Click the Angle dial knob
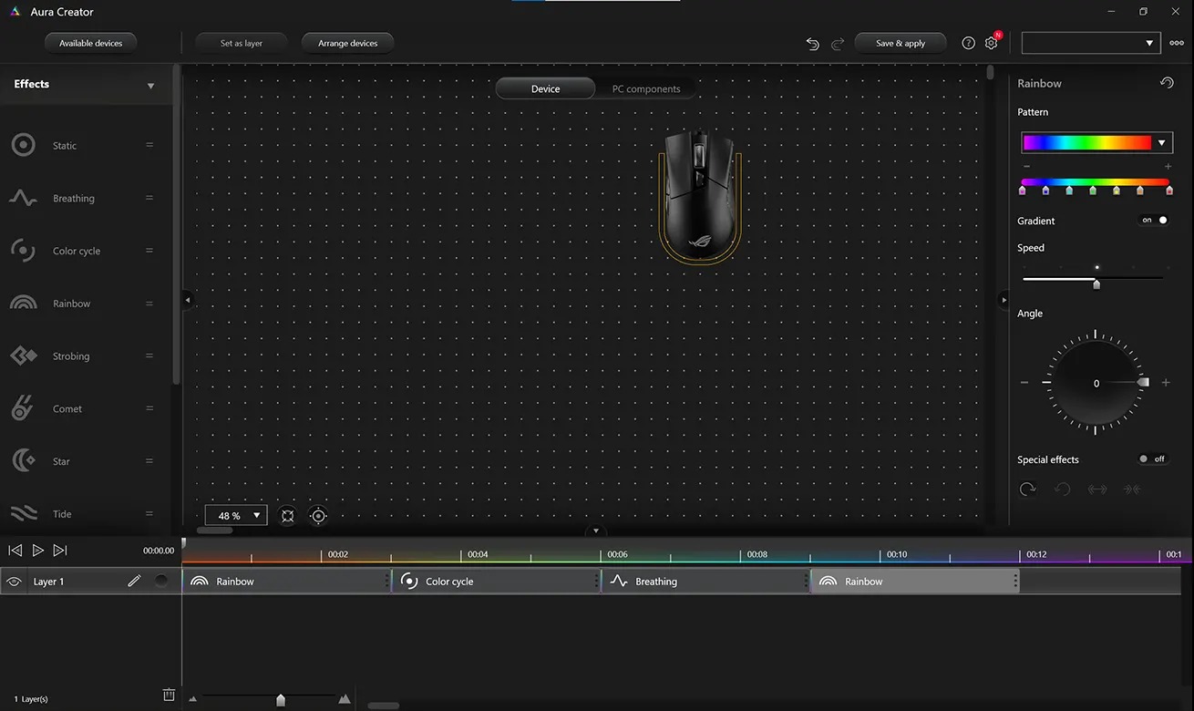This screenshot has width=1194, height=711. pyautogui.click(x=1144, y=383)
